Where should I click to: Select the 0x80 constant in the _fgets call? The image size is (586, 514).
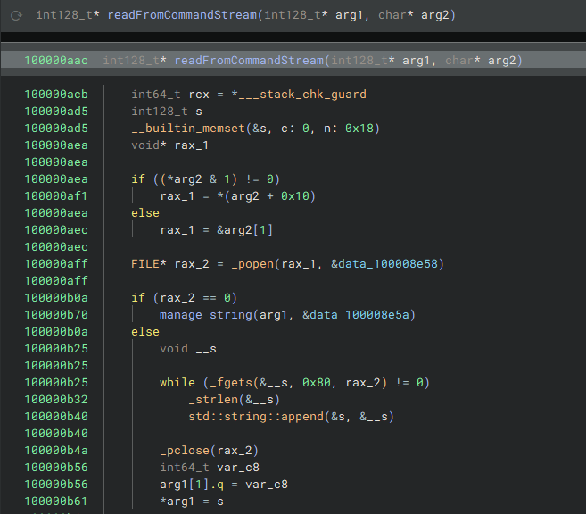point(317,382)
